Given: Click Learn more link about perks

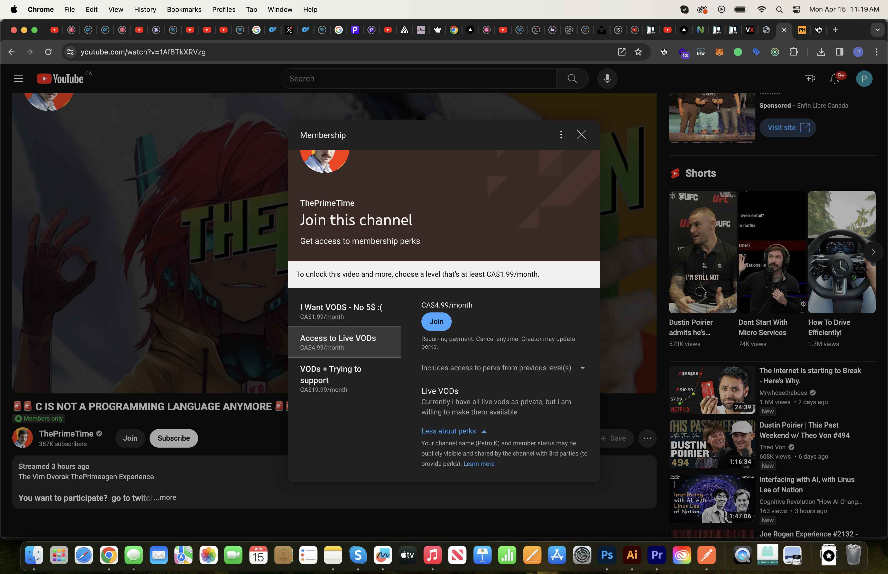Looking at the screenshot, I should tap(479, 464).
